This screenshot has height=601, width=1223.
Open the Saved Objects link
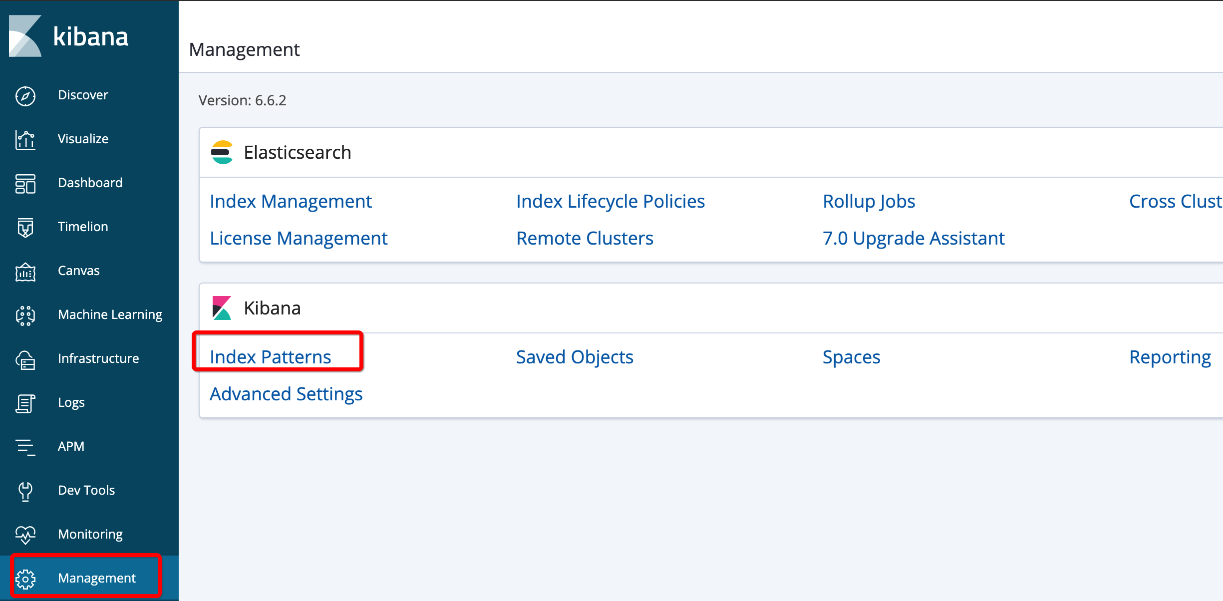[575, 357]
